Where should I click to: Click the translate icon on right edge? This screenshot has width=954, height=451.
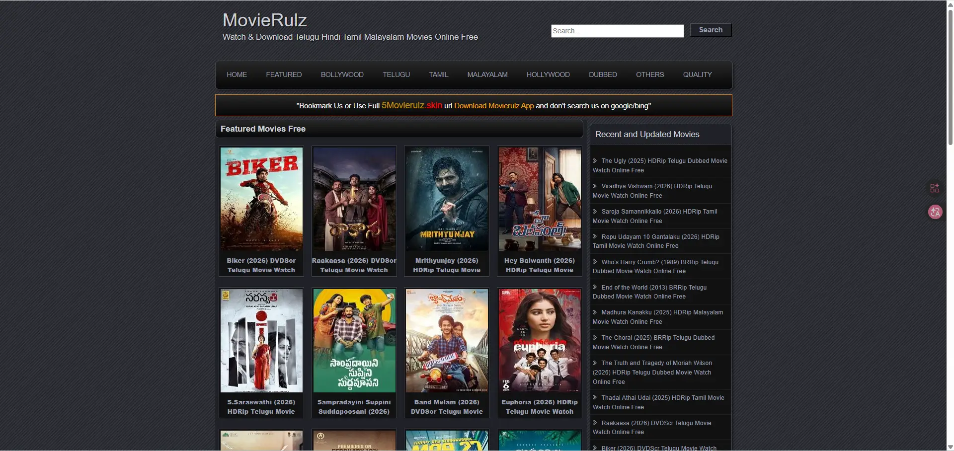tap(935, 212)
